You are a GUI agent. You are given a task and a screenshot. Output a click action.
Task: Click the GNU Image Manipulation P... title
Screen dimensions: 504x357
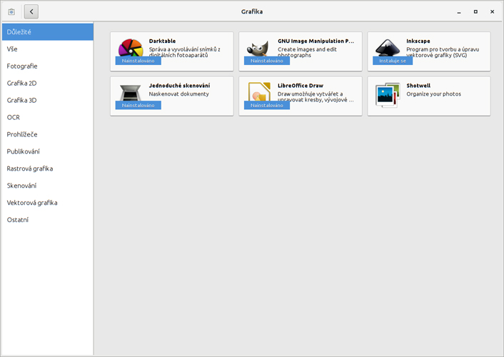[x=316, y=41]
